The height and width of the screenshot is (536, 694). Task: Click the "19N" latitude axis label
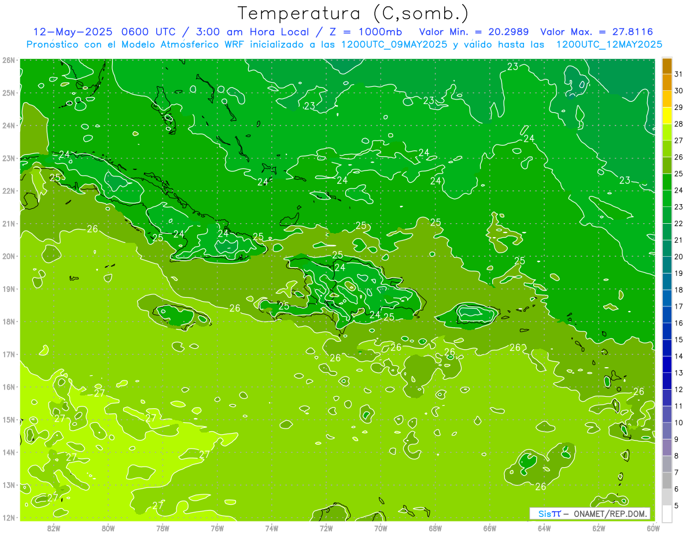pyautogui.click(x=8, y=289)
